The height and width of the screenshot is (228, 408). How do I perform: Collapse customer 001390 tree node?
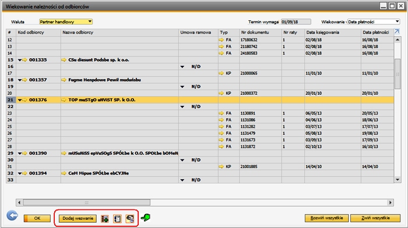(x=20, y=154)
